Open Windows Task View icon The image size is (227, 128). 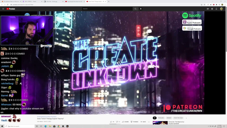41,126
